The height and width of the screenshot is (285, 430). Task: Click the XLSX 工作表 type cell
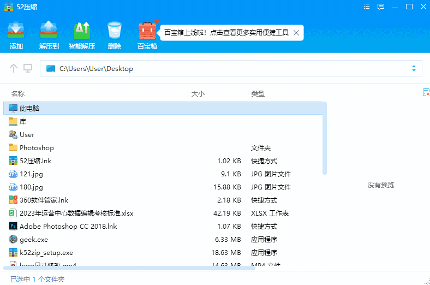click(x=270, y=213)
